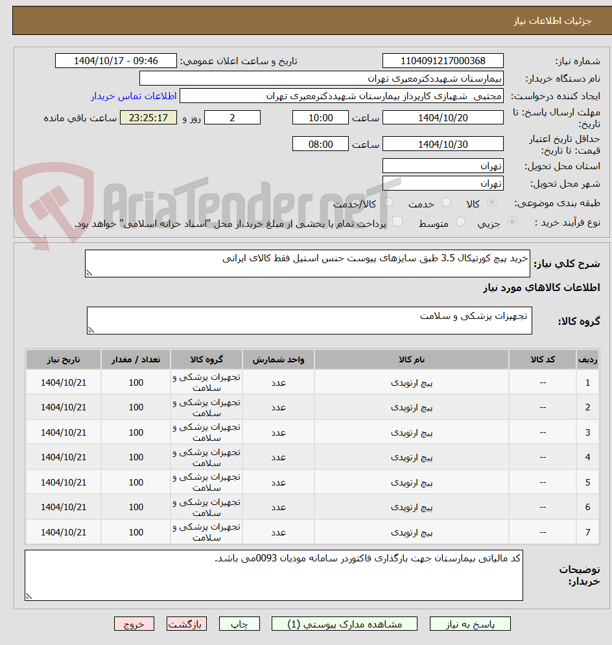Click پیچ ارتوپدی in row 5

pyautogui.click(x=411, y=482)
